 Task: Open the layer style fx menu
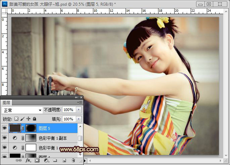click(x=28, y=161)
